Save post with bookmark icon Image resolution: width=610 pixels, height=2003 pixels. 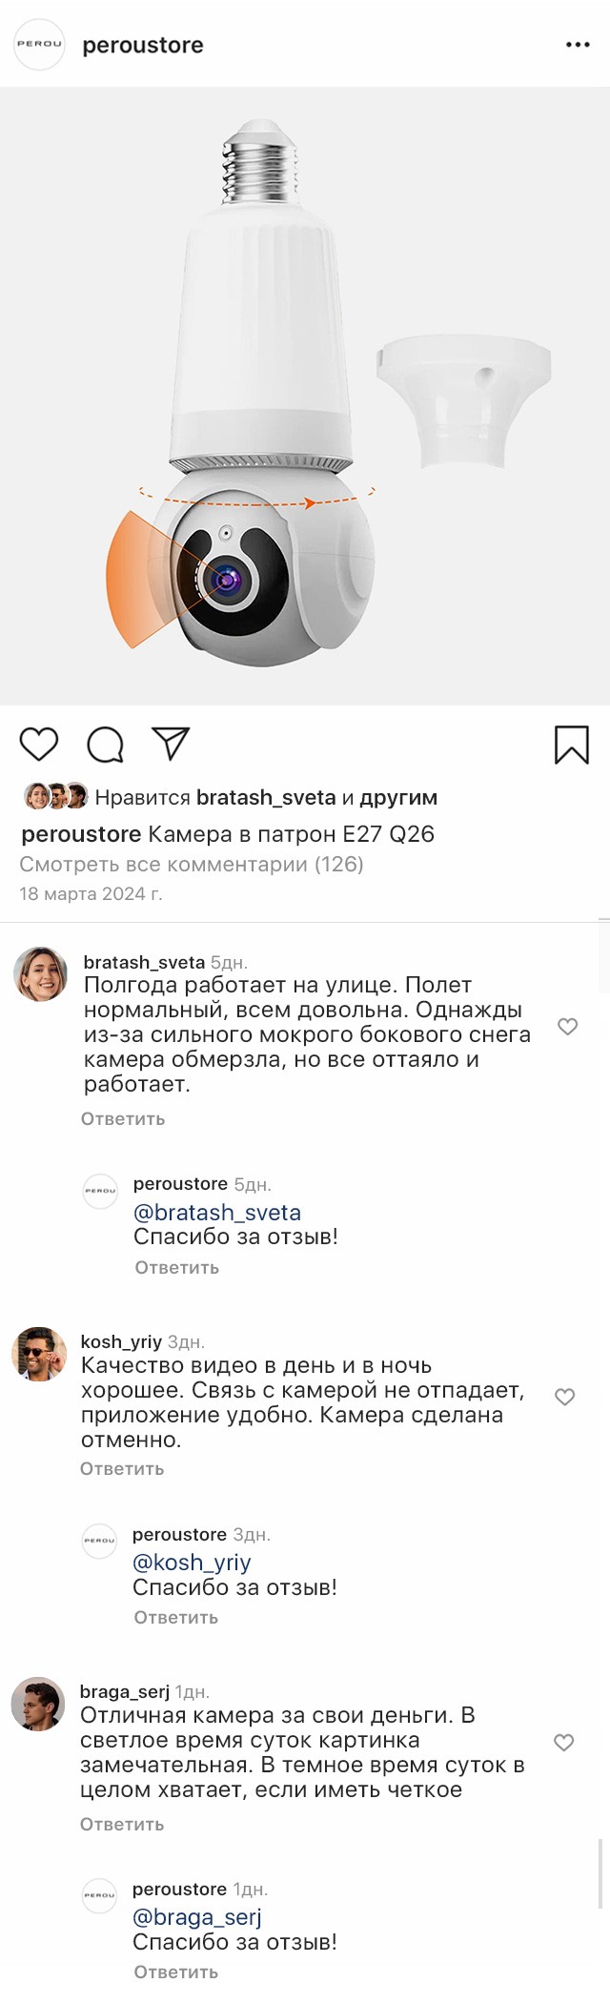(571, 745)
